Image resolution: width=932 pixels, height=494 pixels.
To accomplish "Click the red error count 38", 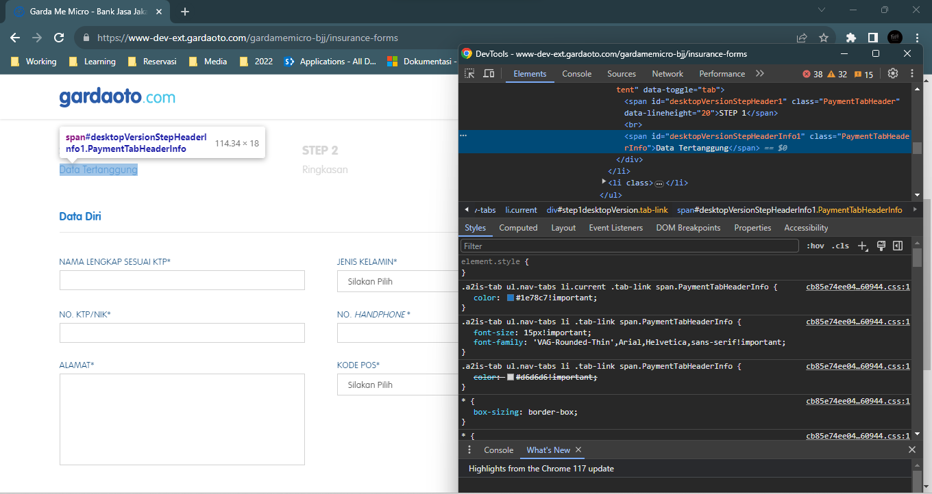I will [x=813, y=75].
